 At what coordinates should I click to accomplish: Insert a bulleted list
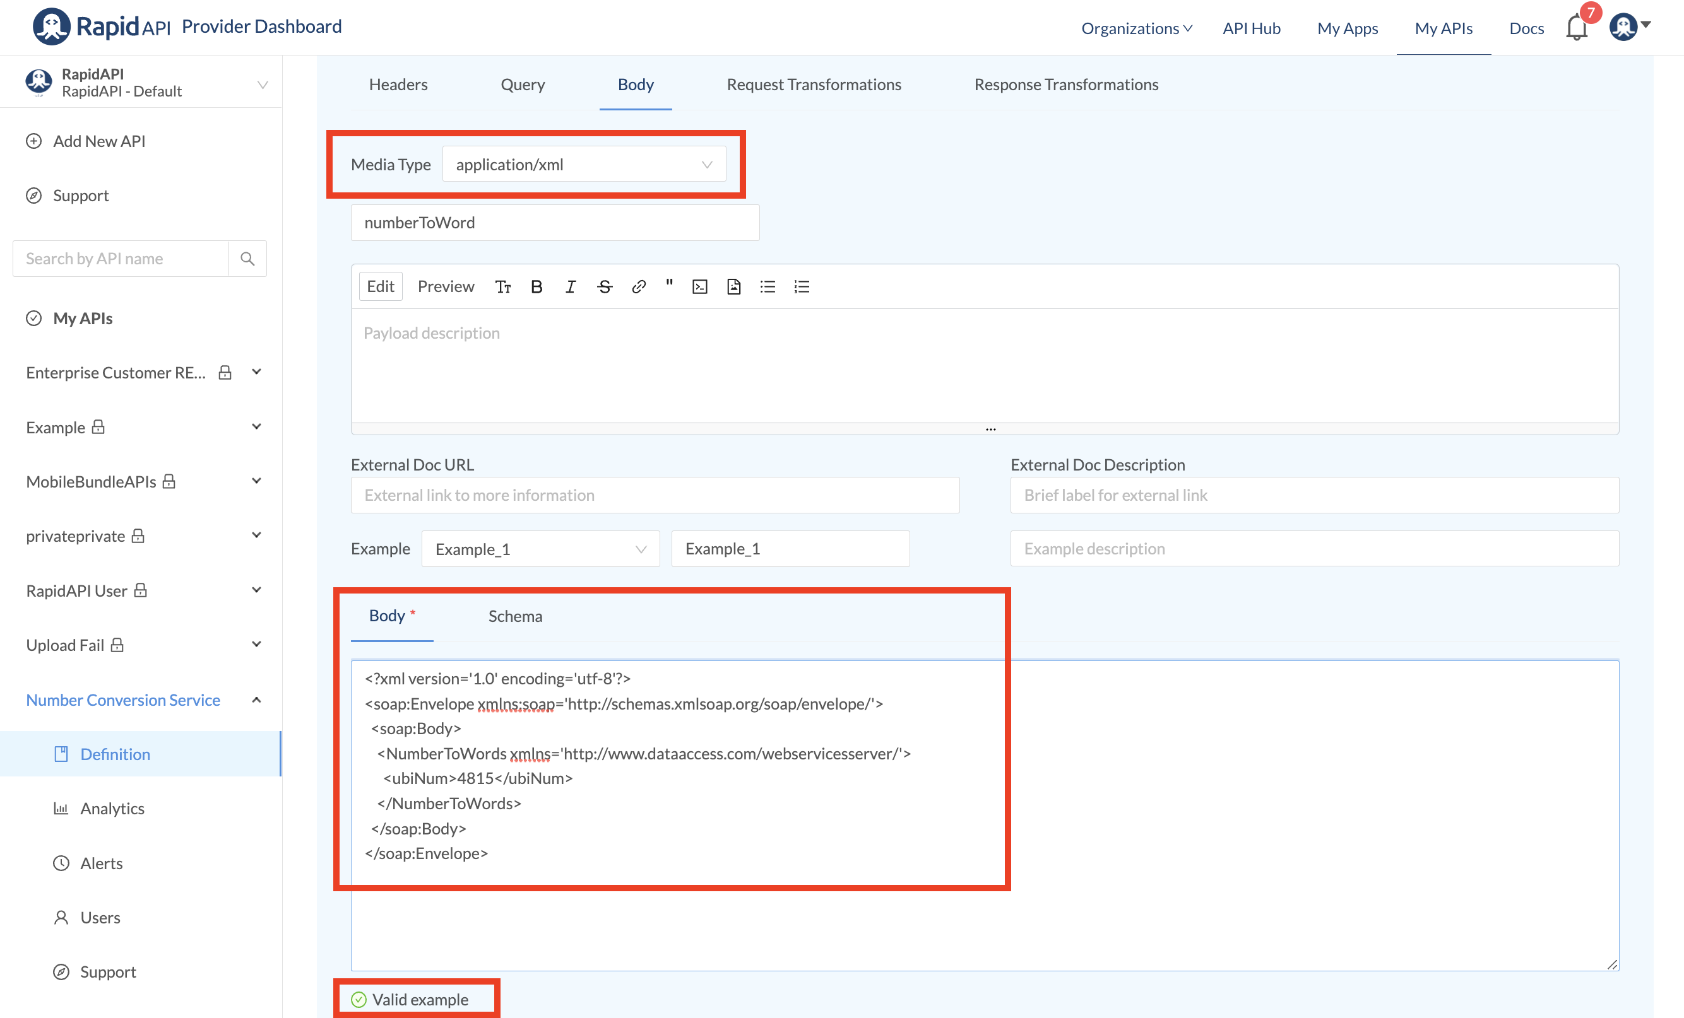767,287
